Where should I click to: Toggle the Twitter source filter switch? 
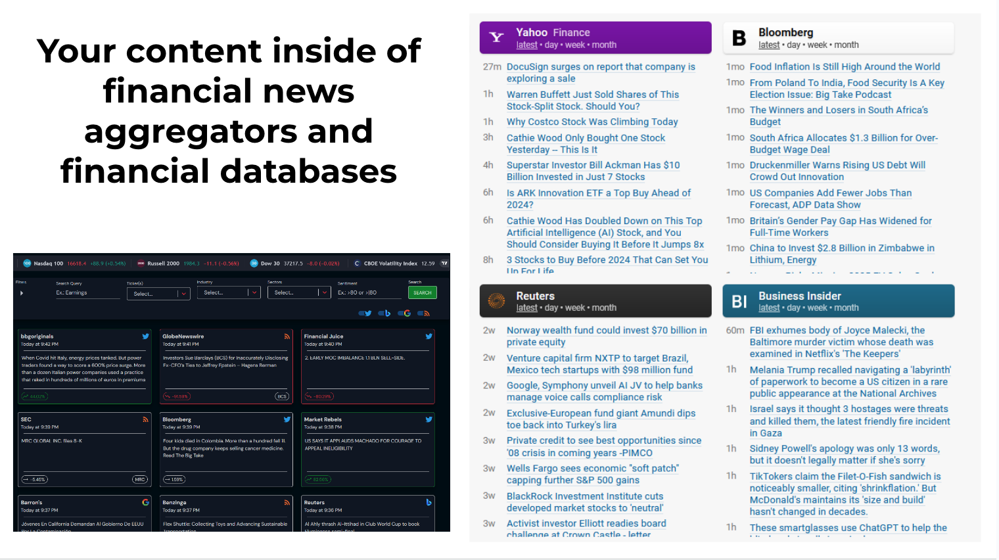pyautogui.click(x=365, y=314)
